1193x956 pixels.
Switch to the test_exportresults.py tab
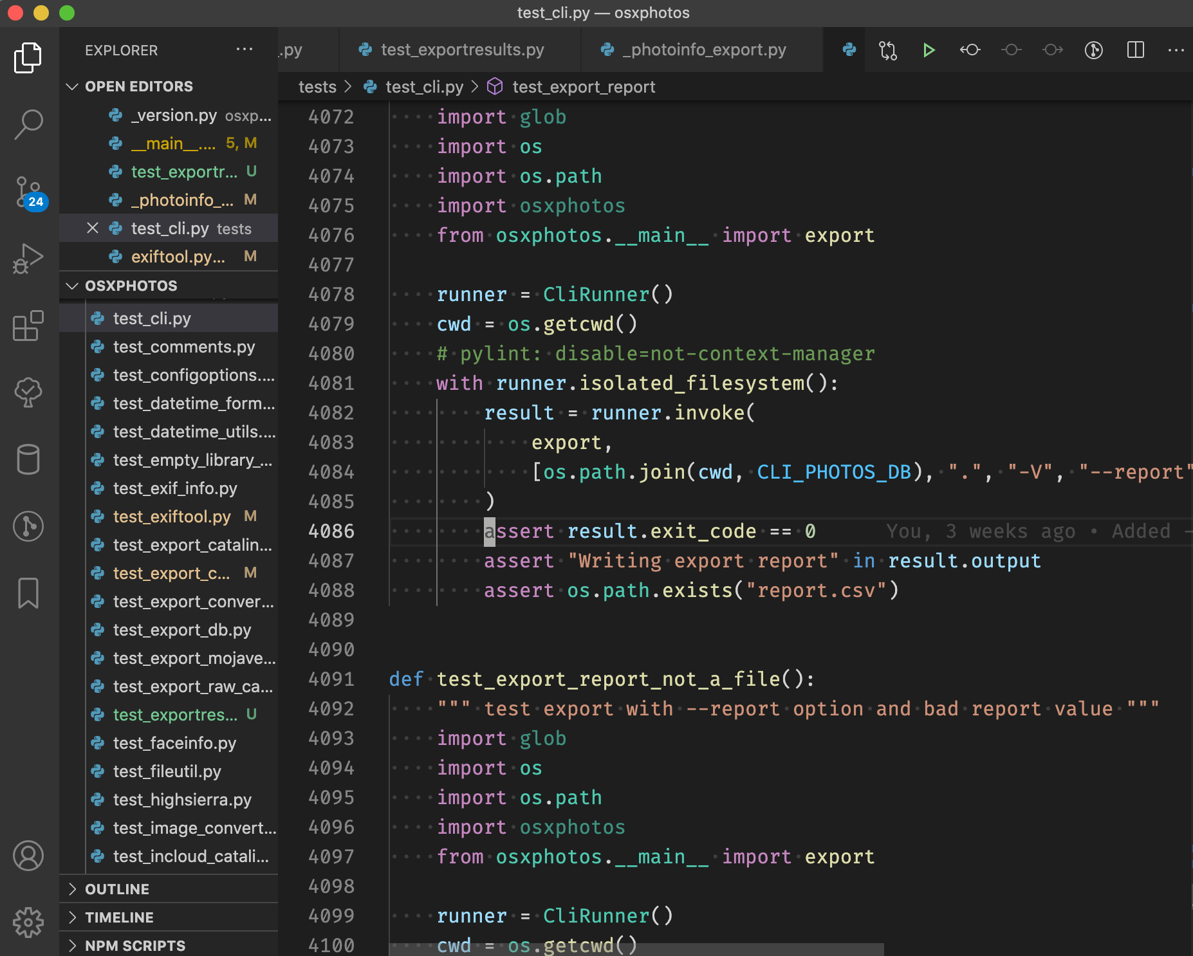pos(462,50)
